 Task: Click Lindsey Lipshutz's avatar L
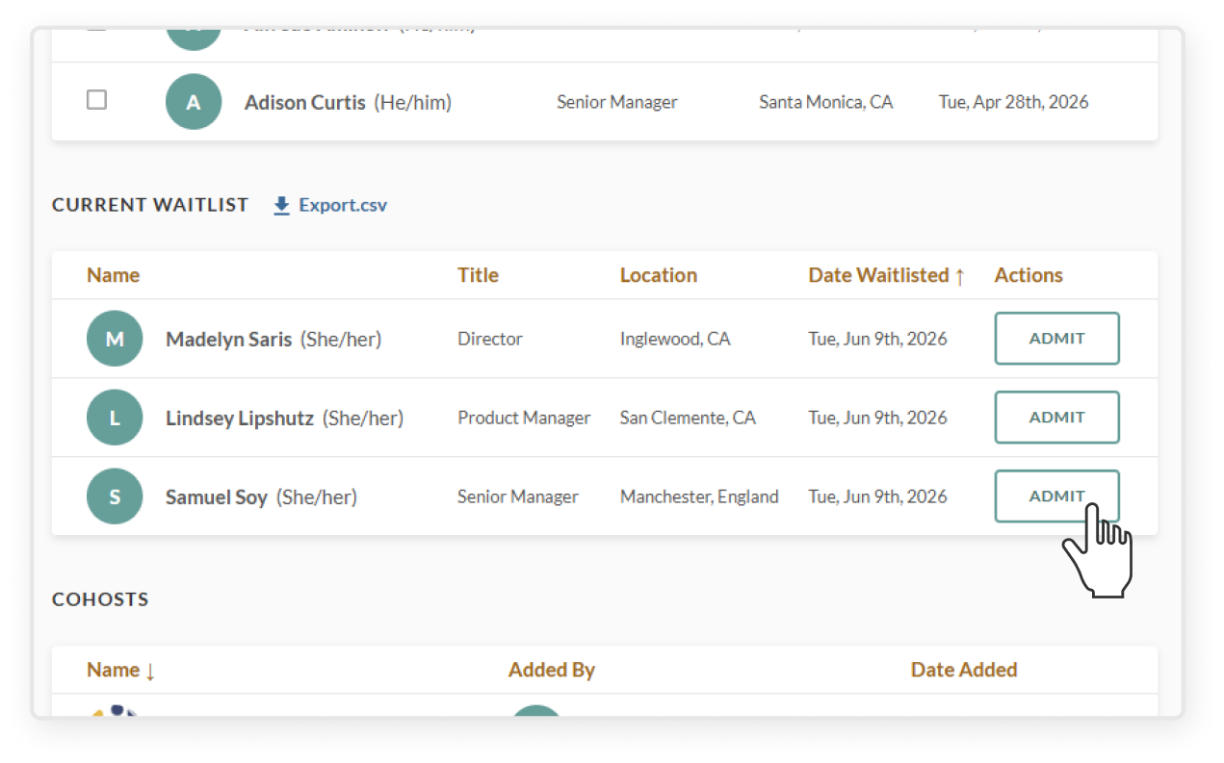(x=115, y=418)
